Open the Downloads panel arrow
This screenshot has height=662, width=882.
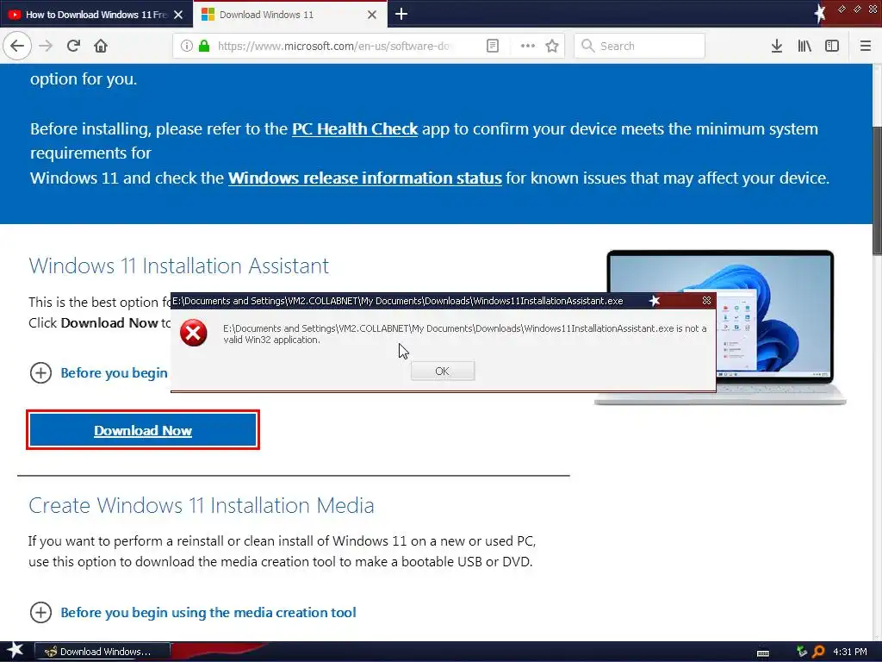776,46
